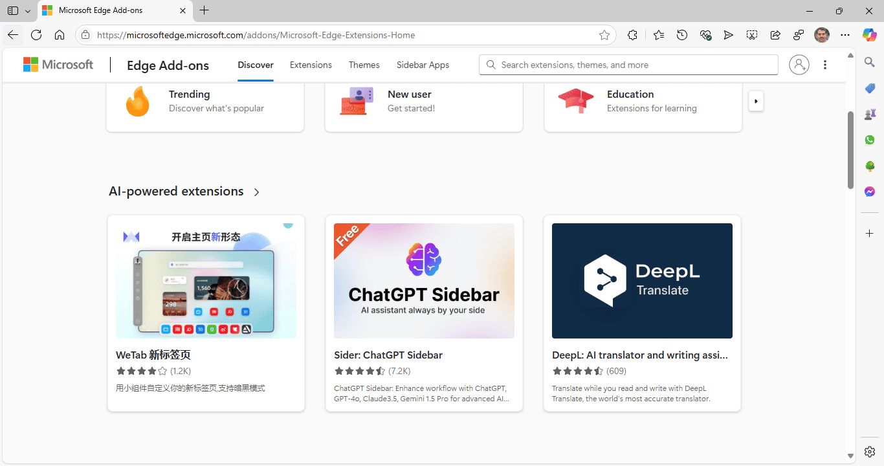
Task: Open the sidebar Search tool
Action: coord(870,62)
